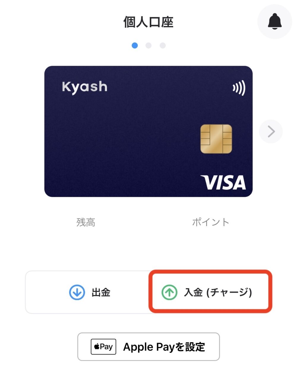Tap Apple Payを設定 button
This screenshot has height=377, width=297.
(x=148, y=347)
